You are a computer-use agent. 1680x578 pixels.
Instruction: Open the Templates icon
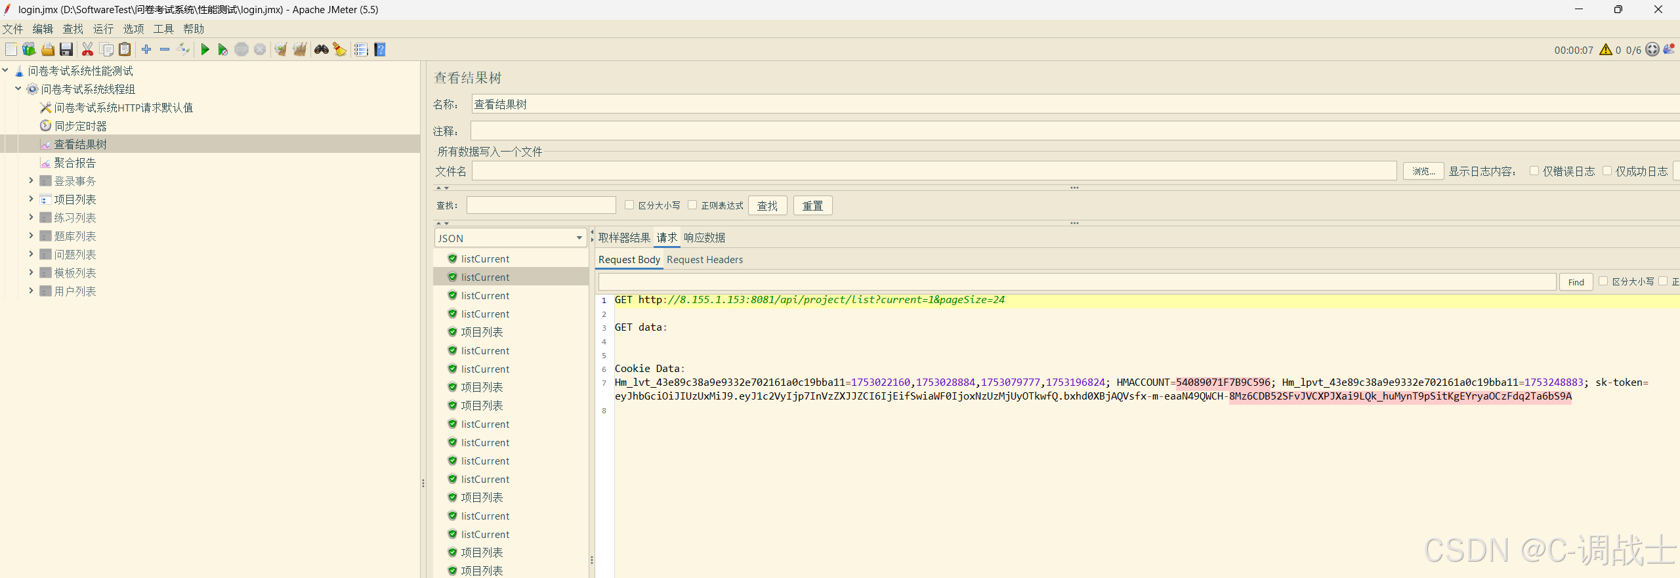tap(29, 50)
